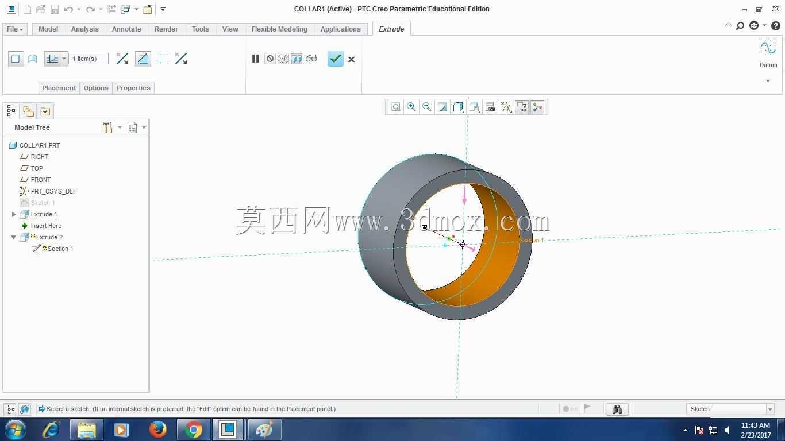Screen dimensions: 785x441
Task: Select Section 1 under Extrude 2
Action: pyautogui.click(x=53, y=249)
